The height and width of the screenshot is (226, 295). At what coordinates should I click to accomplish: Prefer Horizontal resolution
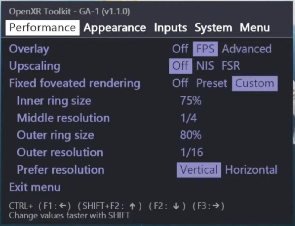pos(251,170)
